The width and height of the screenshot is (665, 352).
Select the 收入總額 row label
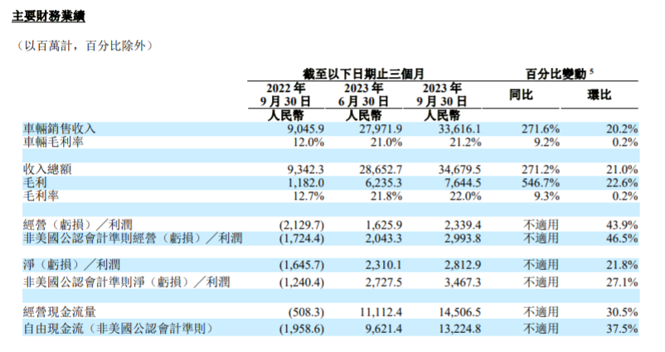47,169
